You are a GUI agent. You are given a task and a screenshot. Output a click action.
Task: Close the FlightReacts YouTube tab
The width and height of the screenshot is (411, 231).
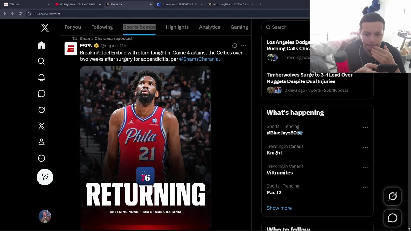click(x=100, y=4)
